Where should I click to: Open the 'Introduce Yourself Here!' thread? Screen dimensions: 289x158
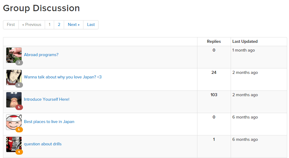[x=47, y=99]
